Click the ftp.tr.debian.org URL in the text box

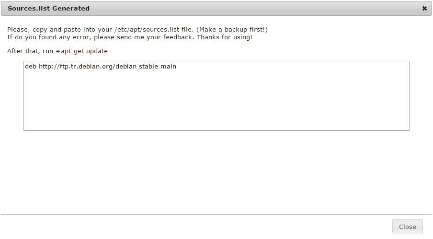pos(88,67)
